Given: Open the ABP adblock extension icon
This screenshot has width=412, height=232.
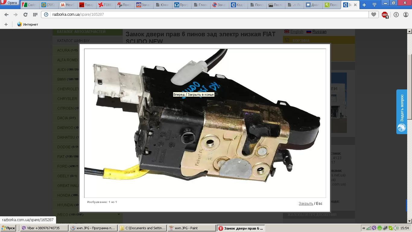Looking at the screenshot, I should pos(385,14).
